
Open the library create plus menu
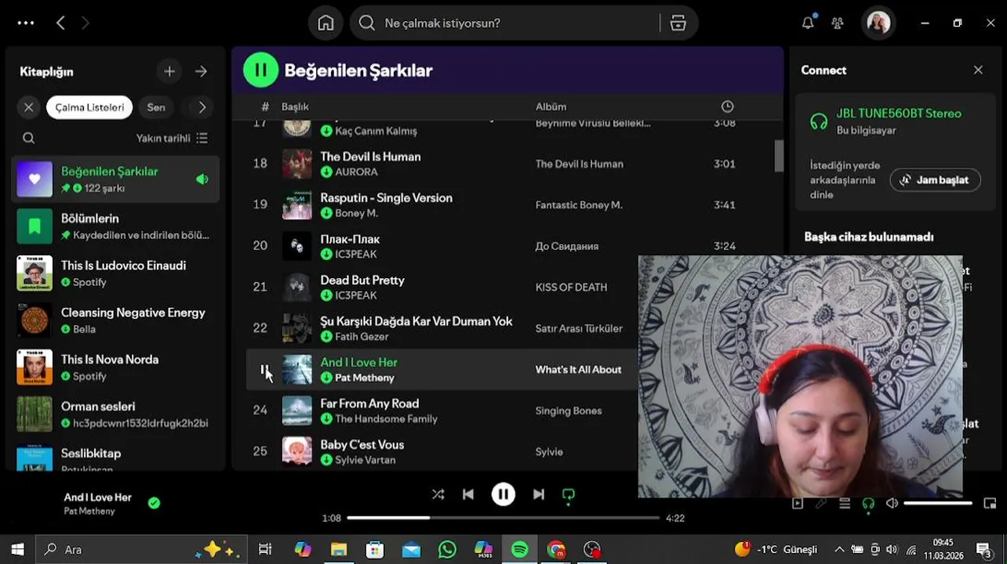[169, 71]
